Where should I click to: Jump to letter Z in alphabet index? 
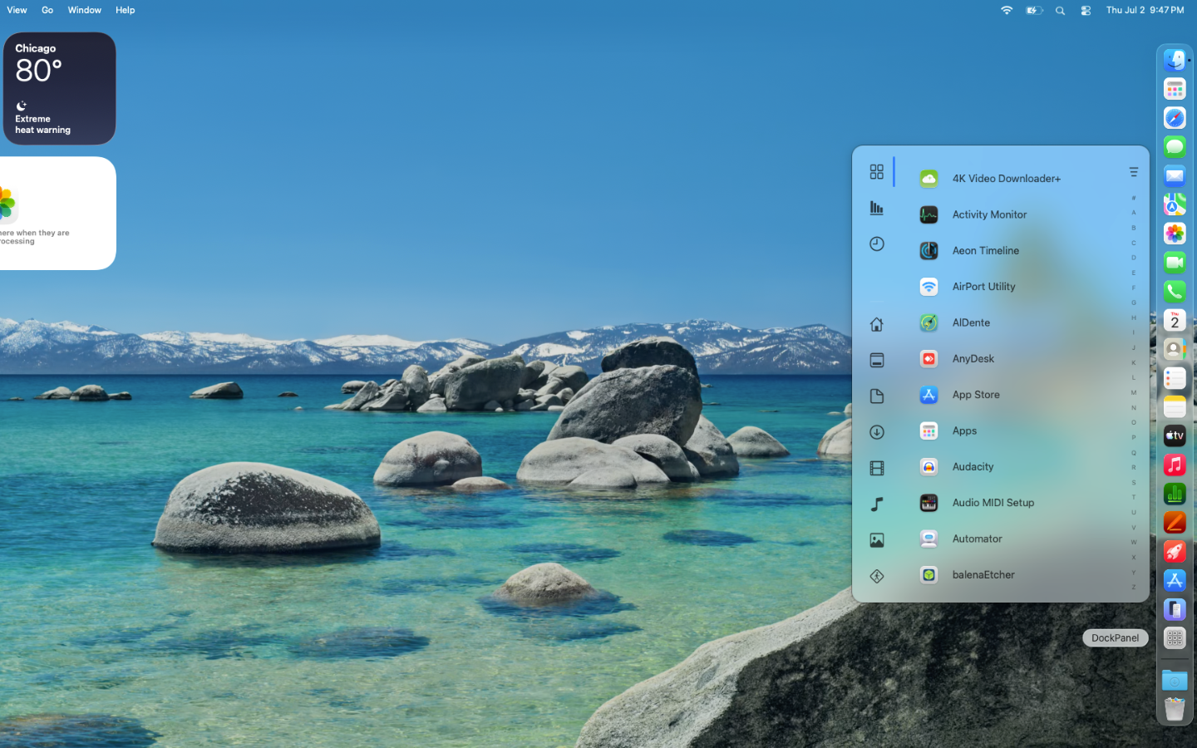tap(1133, 587)
